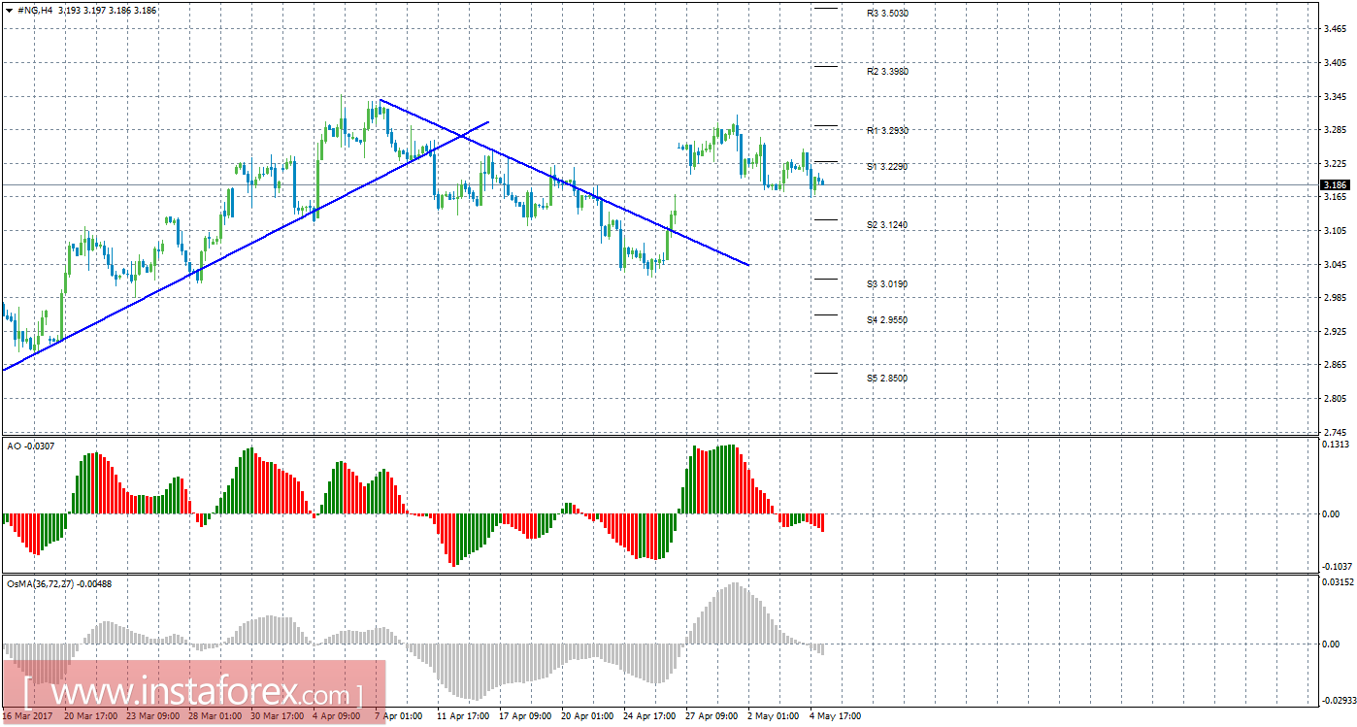1357x727 pixels.
Task: Click the R1 3.2930 pivot label
Action: pyautogui.click(x=887, y=130)
